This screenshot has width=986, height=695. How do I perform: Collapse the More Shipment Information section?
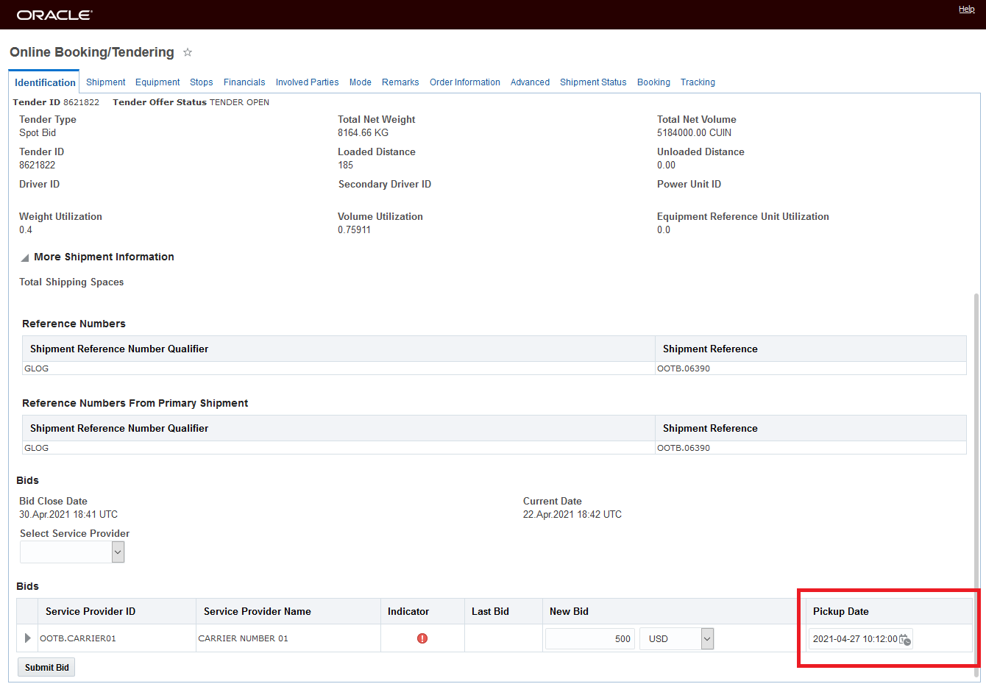point(25,258)
